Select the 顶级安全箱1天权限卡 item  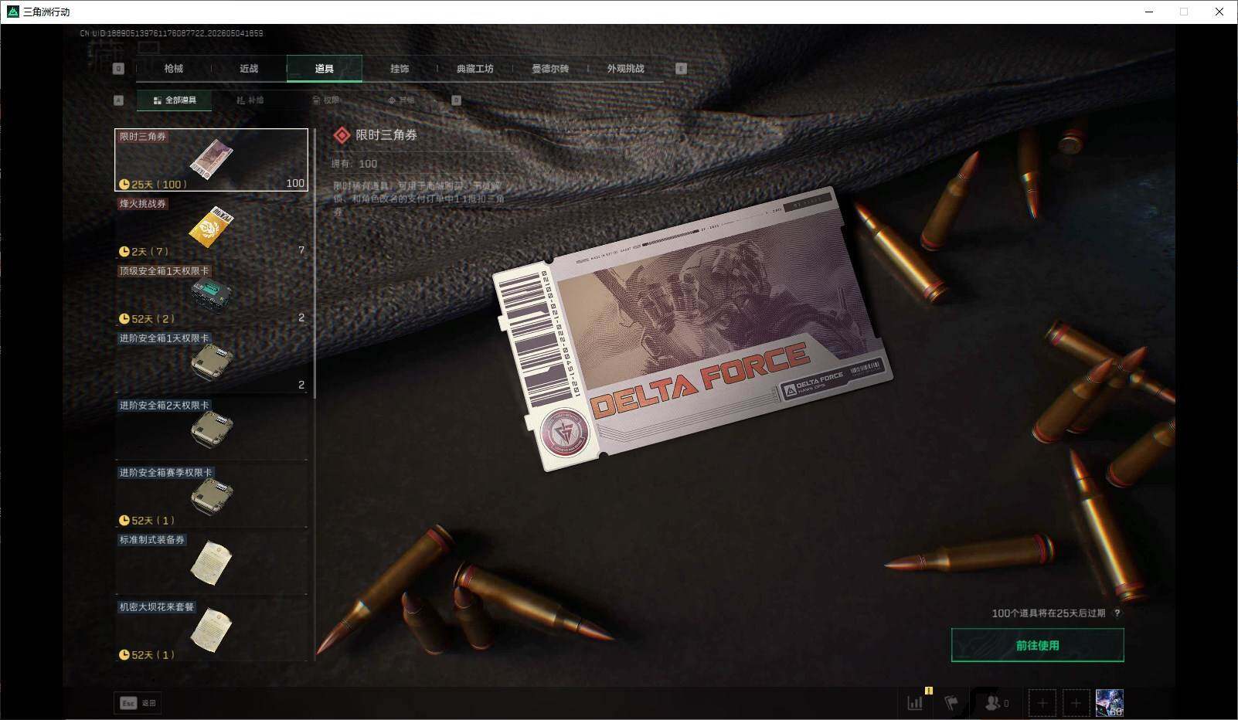point(211,294)
